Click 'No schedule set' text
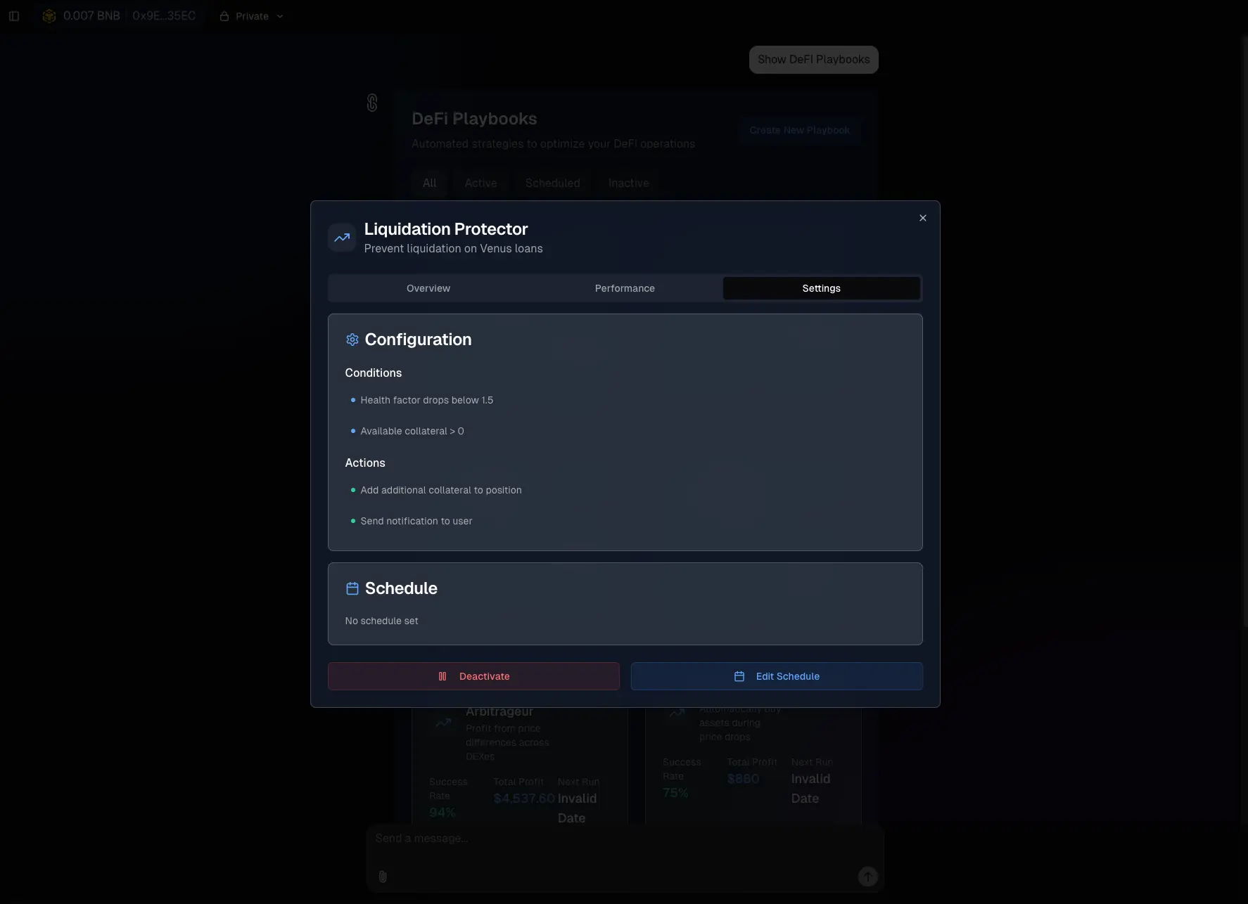The height and width of the screenshot is (904, 1248). 381,621
